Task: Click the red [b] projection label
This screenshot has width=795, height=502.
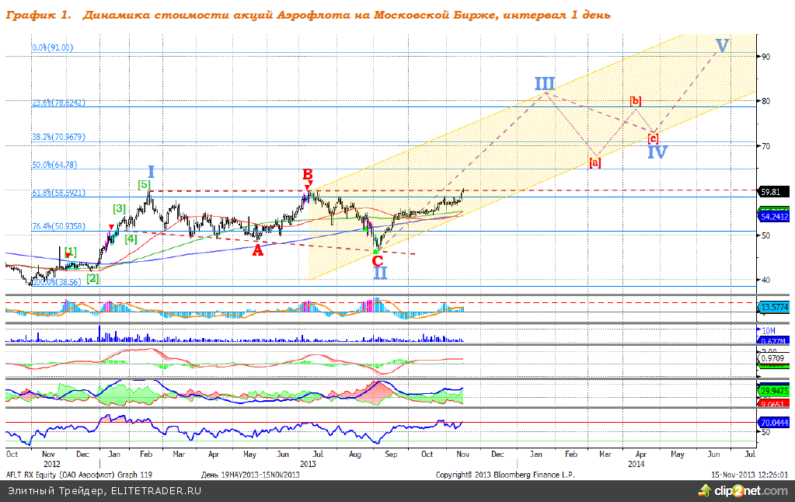Action: (635, 101)
